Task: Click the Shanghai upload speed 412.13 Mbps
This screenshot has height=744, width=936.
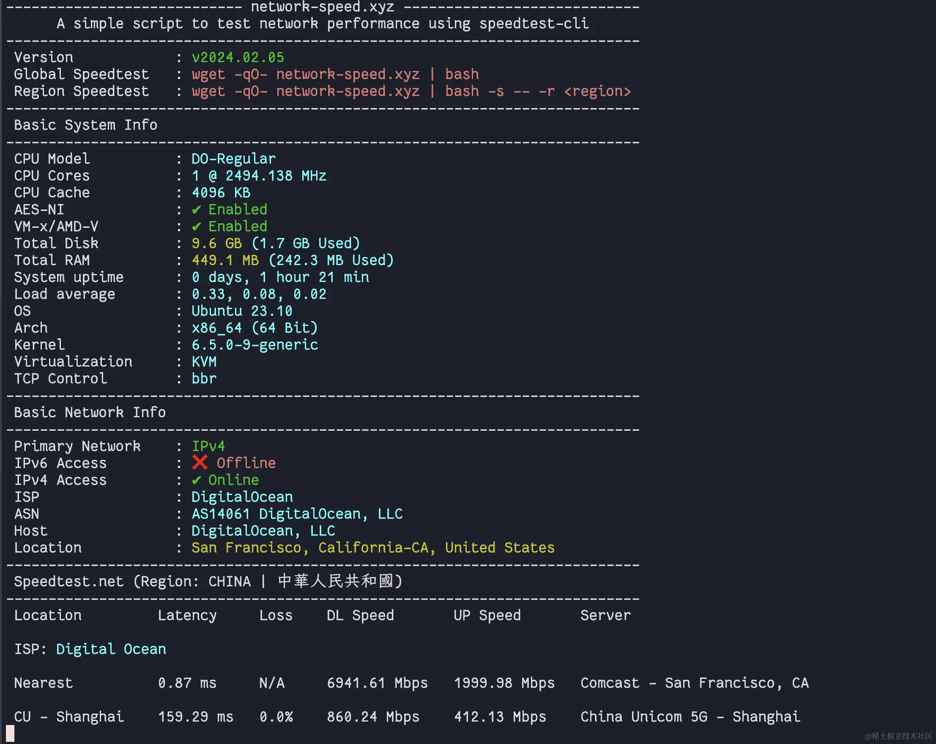Action: point(500,717)
